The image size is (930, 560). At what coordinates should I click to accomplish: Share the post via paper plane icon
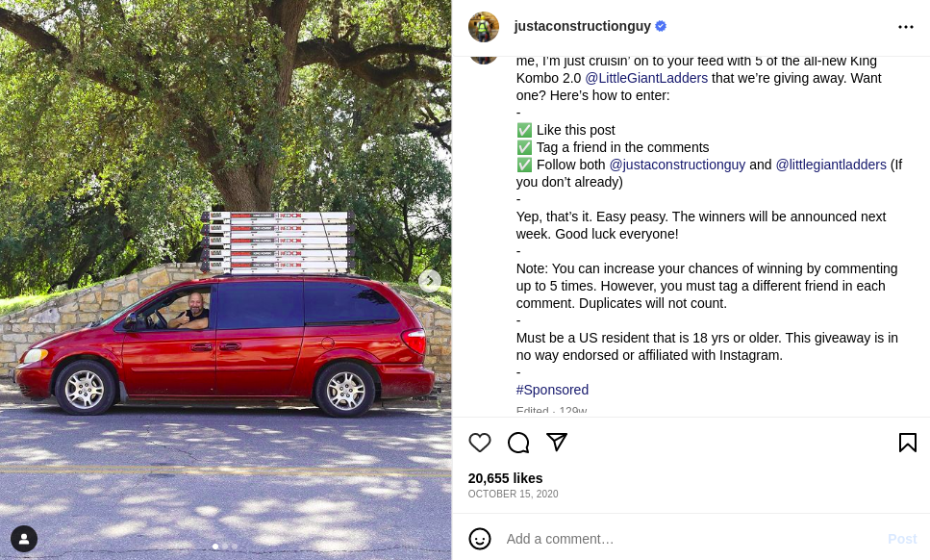pos(557,442)
